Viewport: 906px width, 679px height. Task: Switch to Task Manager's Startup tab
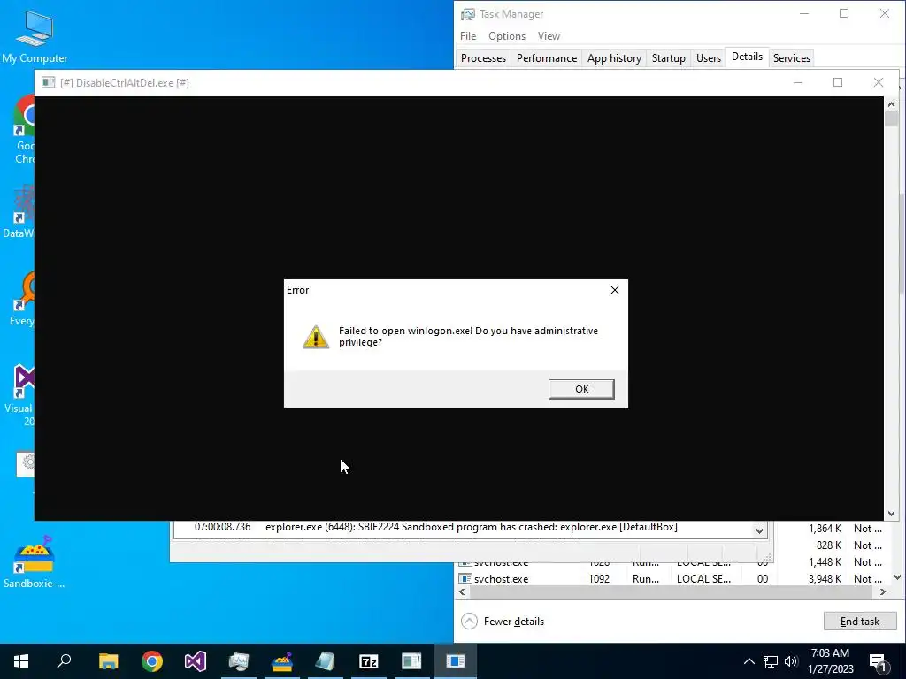coord(669,58)
